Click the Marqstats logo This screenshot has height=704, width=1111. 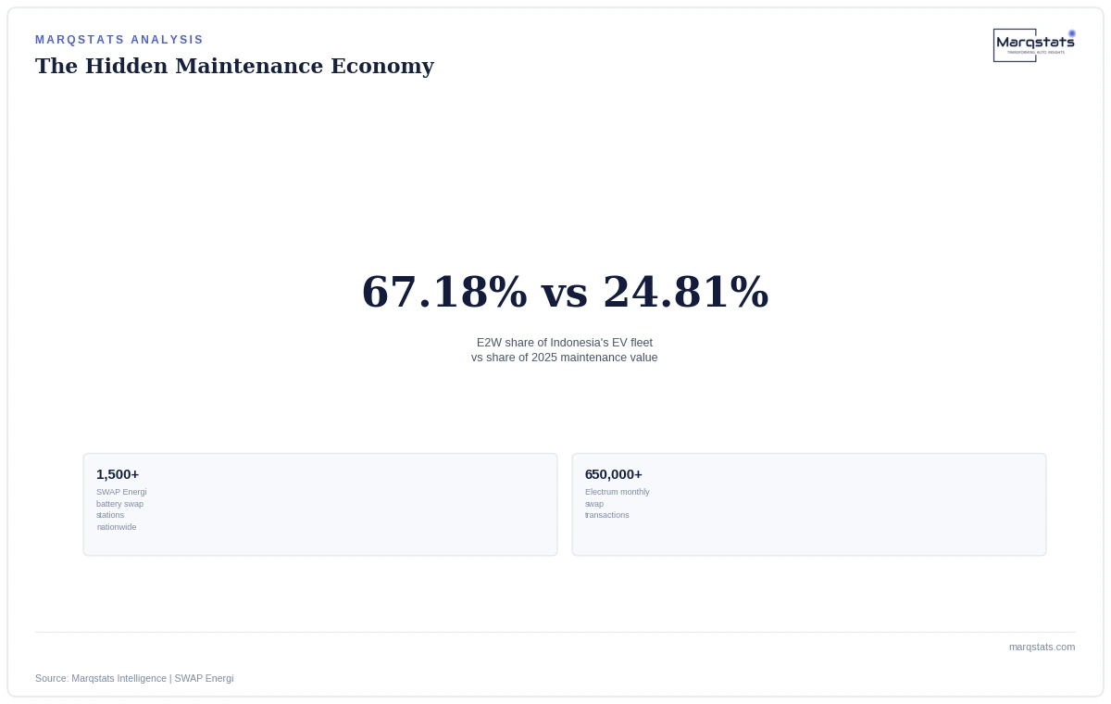point(1034,45)
